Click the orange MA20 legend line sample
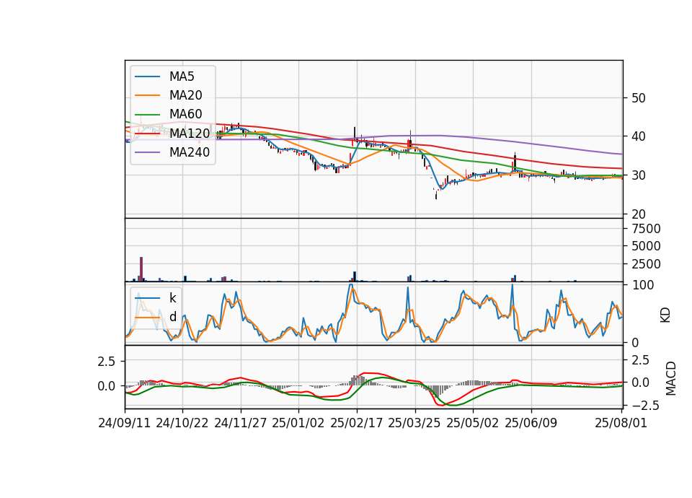The image size is (692, 498). click(147, 95)
